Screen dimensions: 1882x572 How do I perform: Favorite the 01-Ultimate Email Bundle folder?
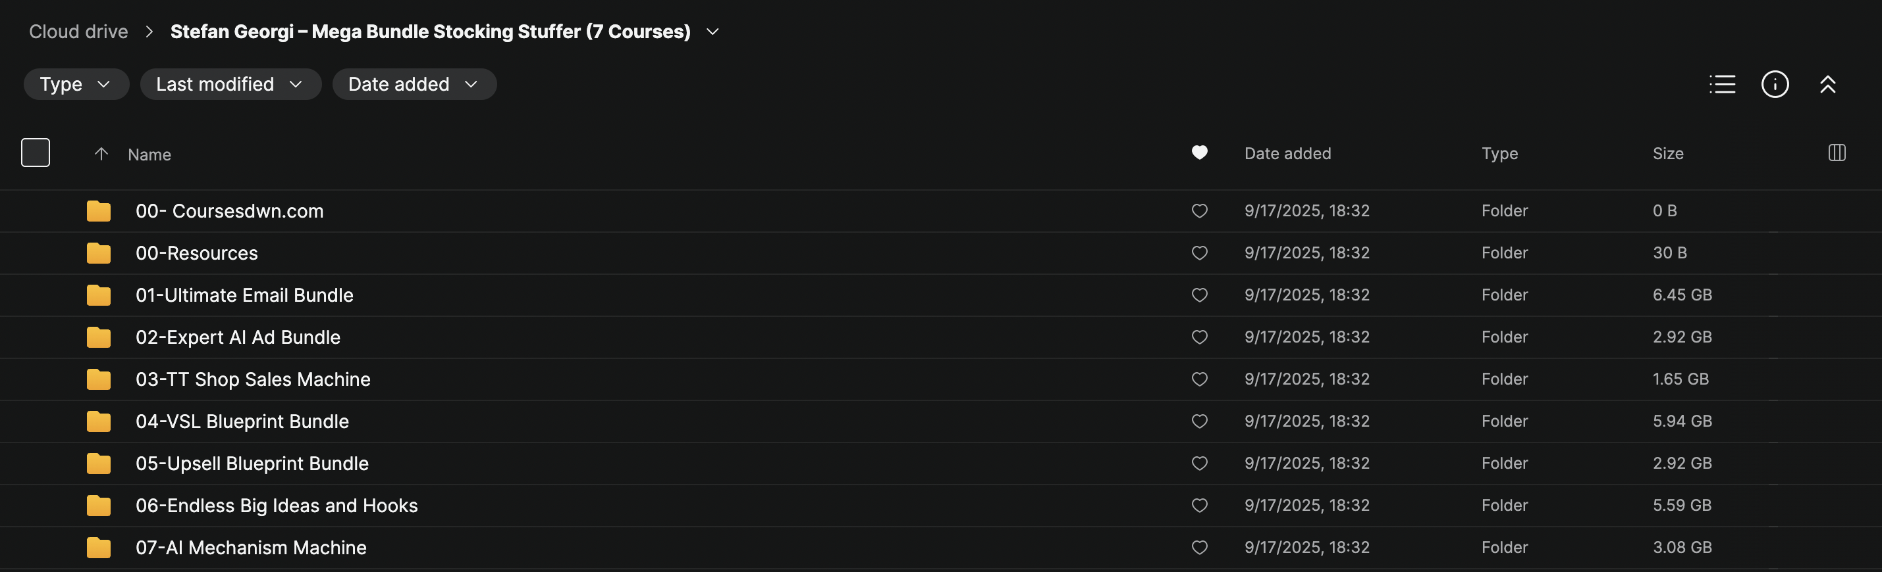click(x=1199, y=295)
